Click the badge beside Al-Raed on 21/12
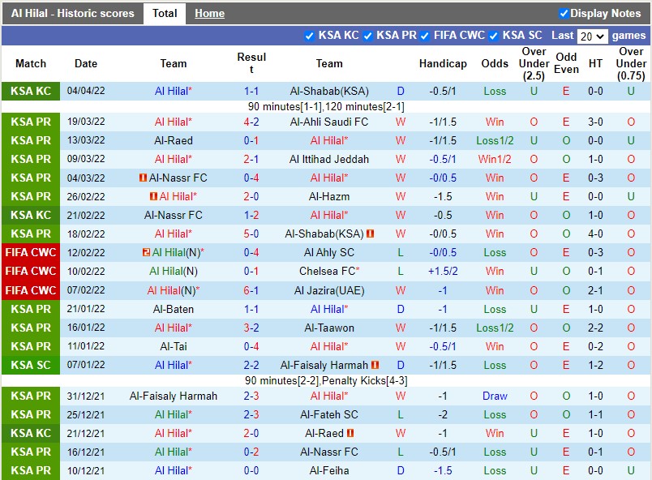Screen dimensions: 652x480 349,433
